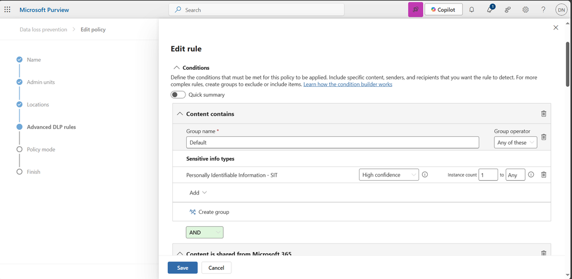Toggle the Quick summary switch
This screenshot has width=572, height=279.
click(178, 95)
